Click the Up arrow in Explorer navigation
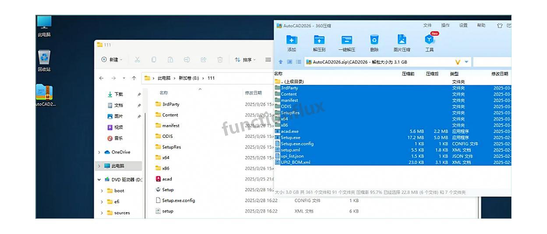547x234 pixels. point(134,78)
